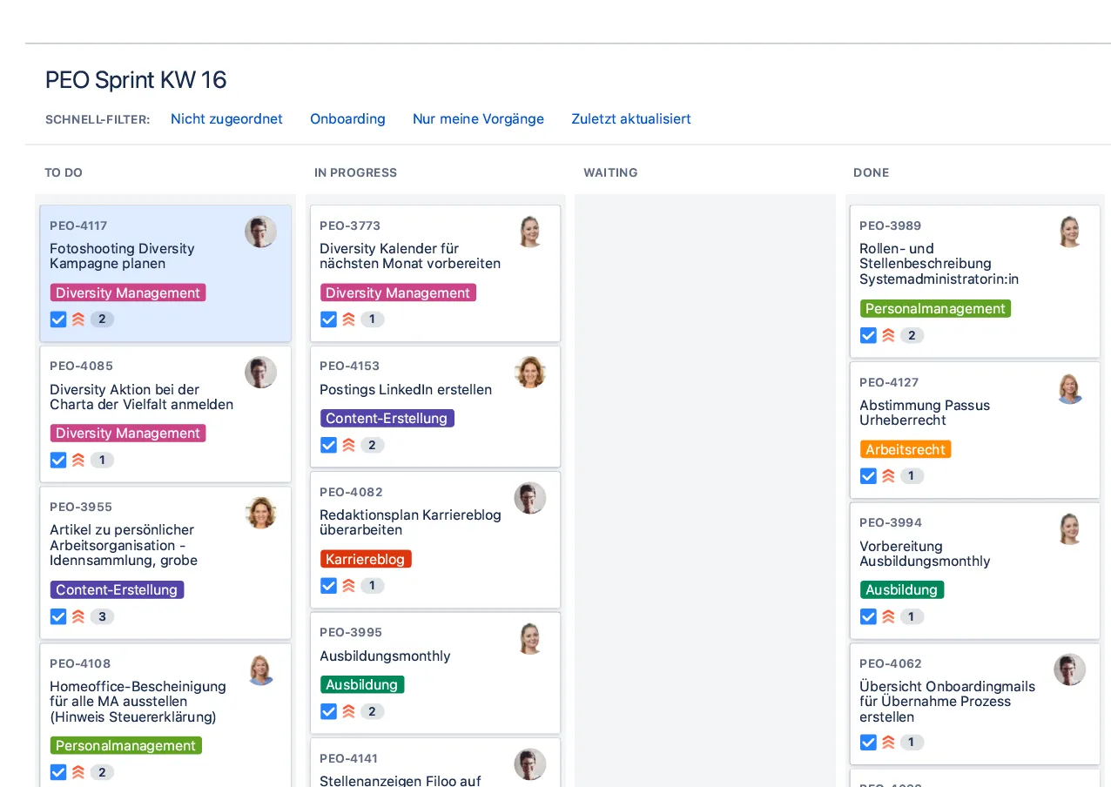Click priority arrows icon on PEO-4062
Viewport: 1111px width, 787px height.
click(x=888, y=743)
